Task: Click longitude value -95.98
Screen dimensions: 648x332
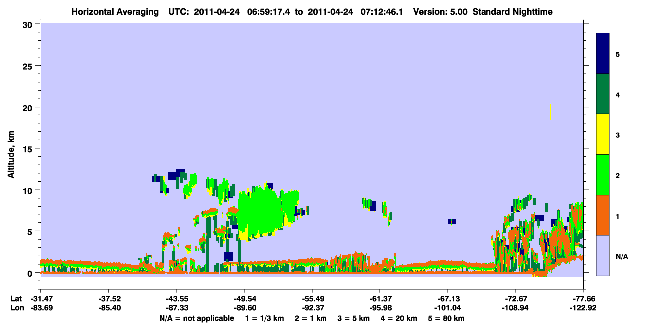Action: [380, 308]
